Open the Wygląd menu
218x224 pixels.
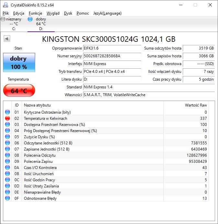53,13
